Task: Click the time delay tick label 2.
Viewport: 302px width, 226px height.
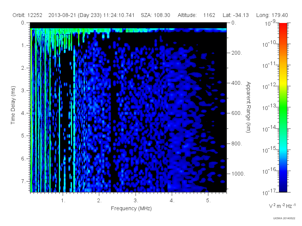Action: click(23, 68)
